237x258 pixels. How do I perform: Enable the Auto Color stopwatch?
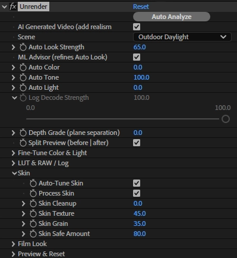point(23,67)
